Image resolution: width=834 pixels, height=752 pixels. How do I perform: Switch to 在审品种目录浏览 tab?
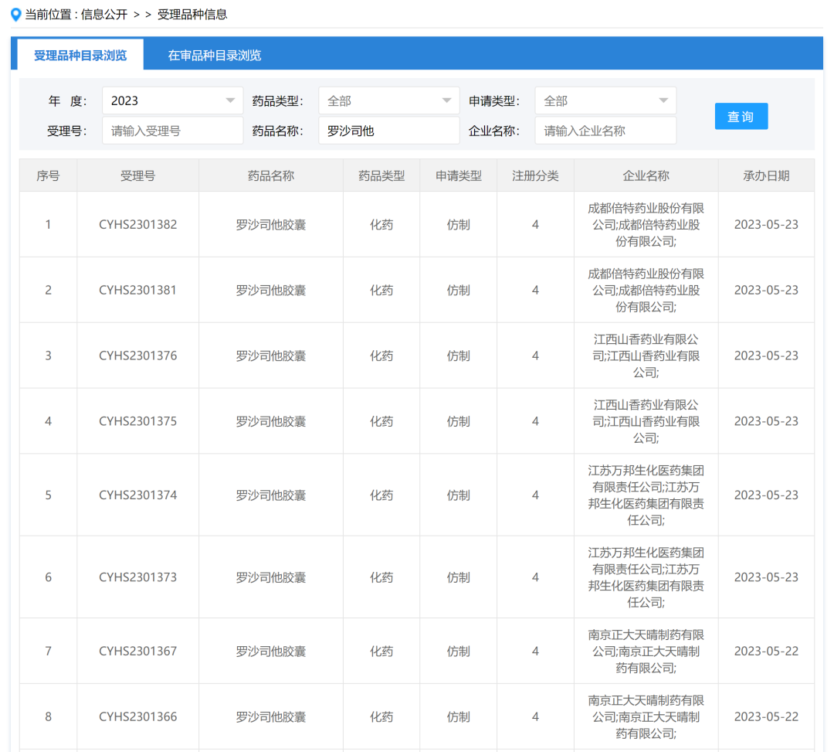[x=215, y=55]
